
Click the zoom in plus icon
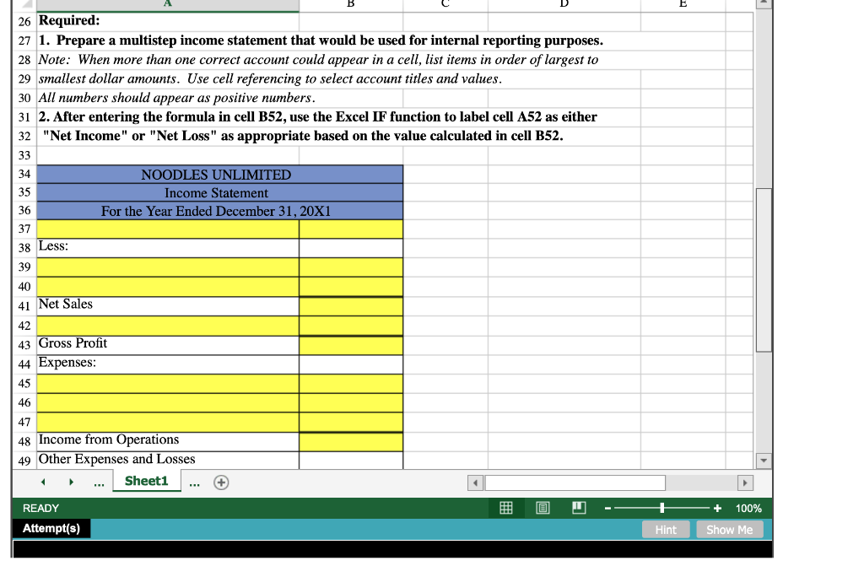(x=718, y=508)
